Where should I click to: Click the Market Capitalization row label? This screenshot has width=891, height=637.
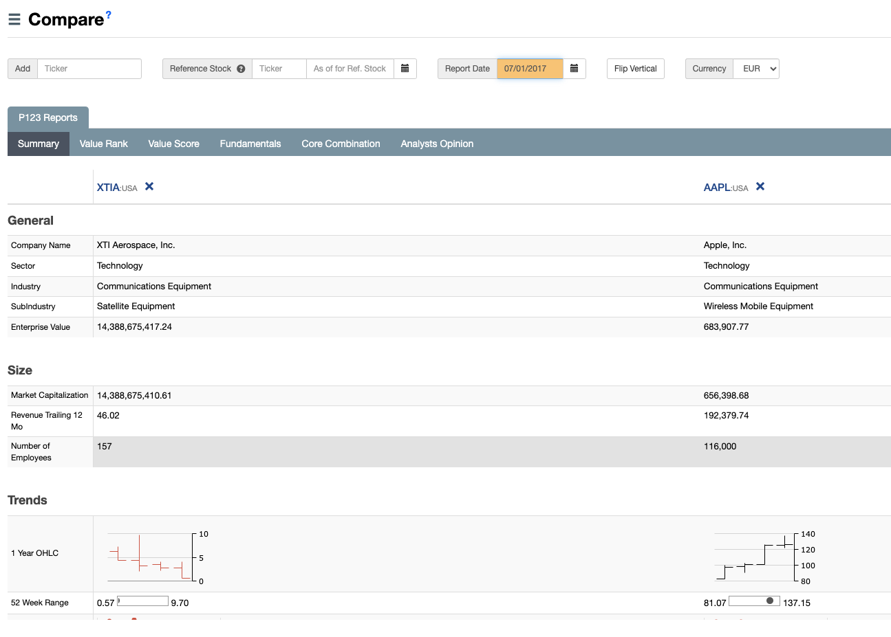pos(50,395)
